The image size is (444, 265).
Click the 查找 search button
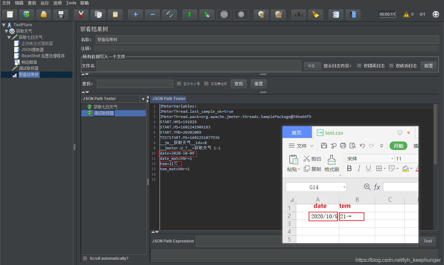[x=239, y=84]
